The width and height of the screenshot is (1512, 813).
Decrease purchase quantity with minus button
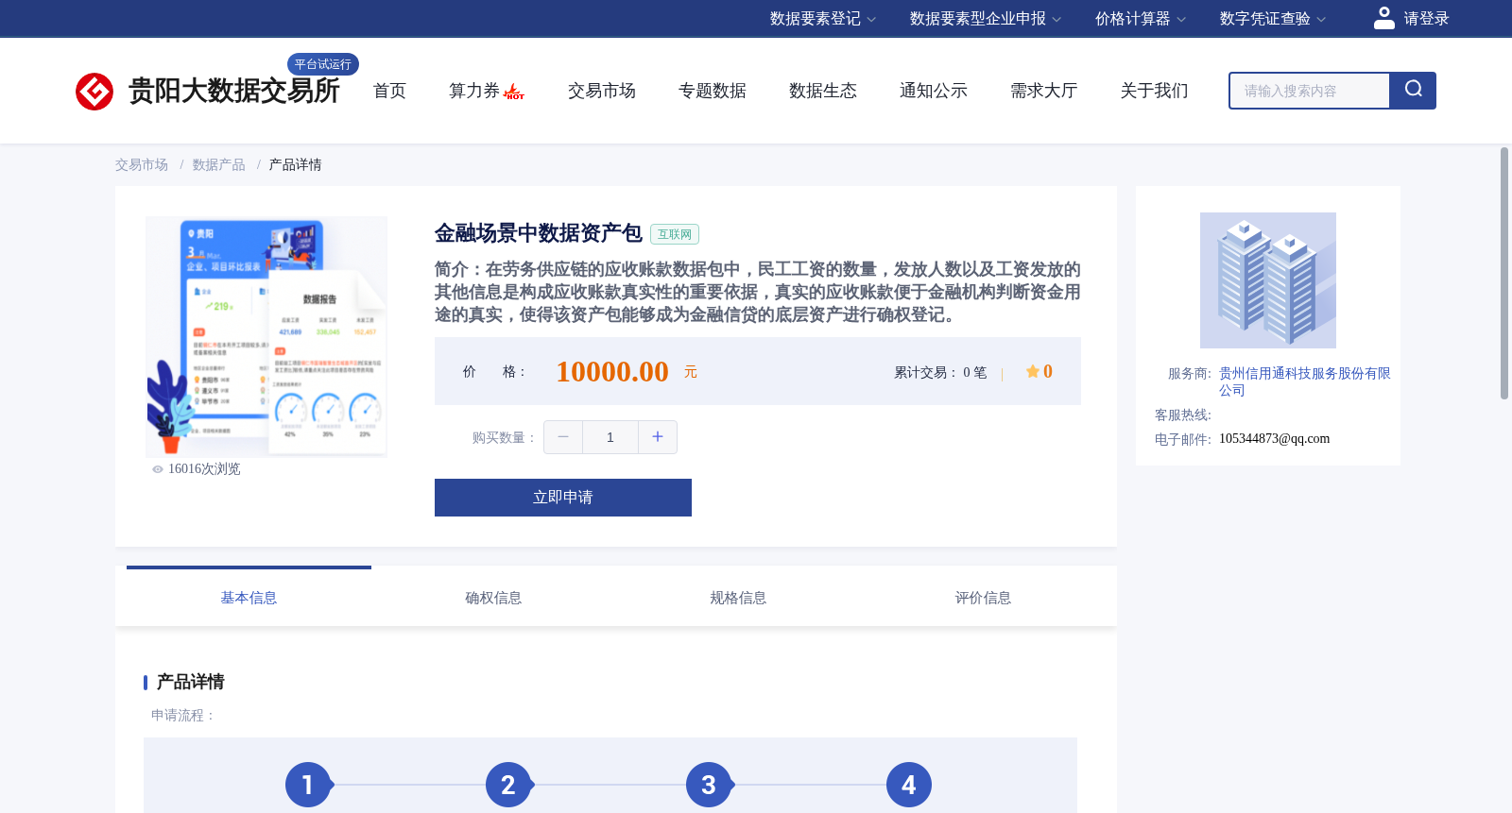click(563, 437)
